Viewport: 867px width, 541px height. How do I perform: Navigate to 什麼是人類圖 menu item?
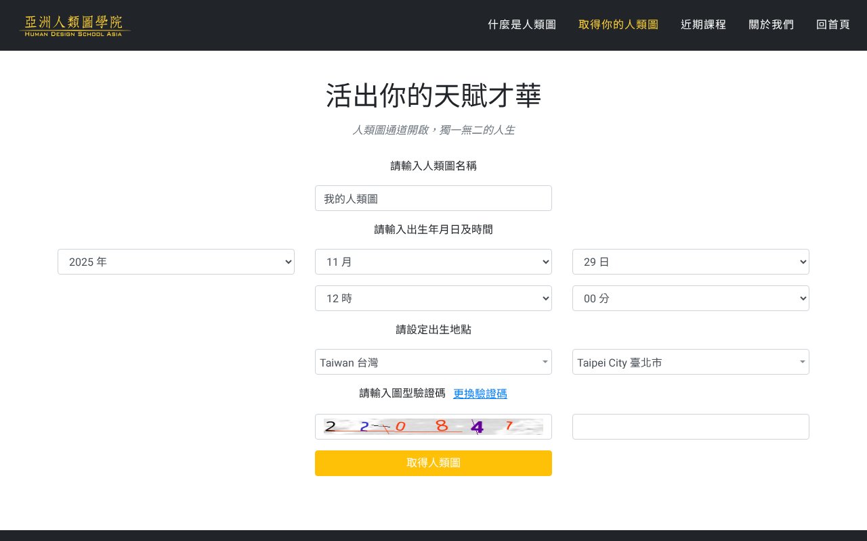point(522,24)
